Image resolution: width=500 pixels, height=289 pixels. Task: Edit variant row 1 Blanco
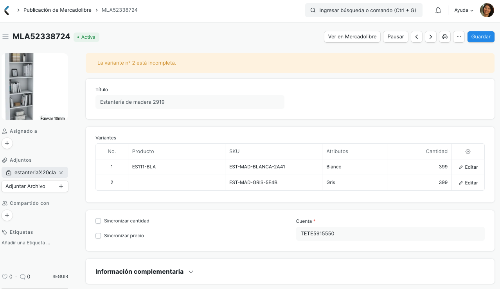point(468,167)
